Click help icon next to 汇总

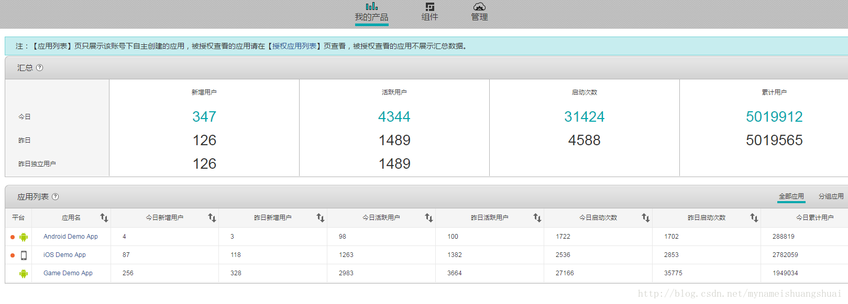pos(40,67)
